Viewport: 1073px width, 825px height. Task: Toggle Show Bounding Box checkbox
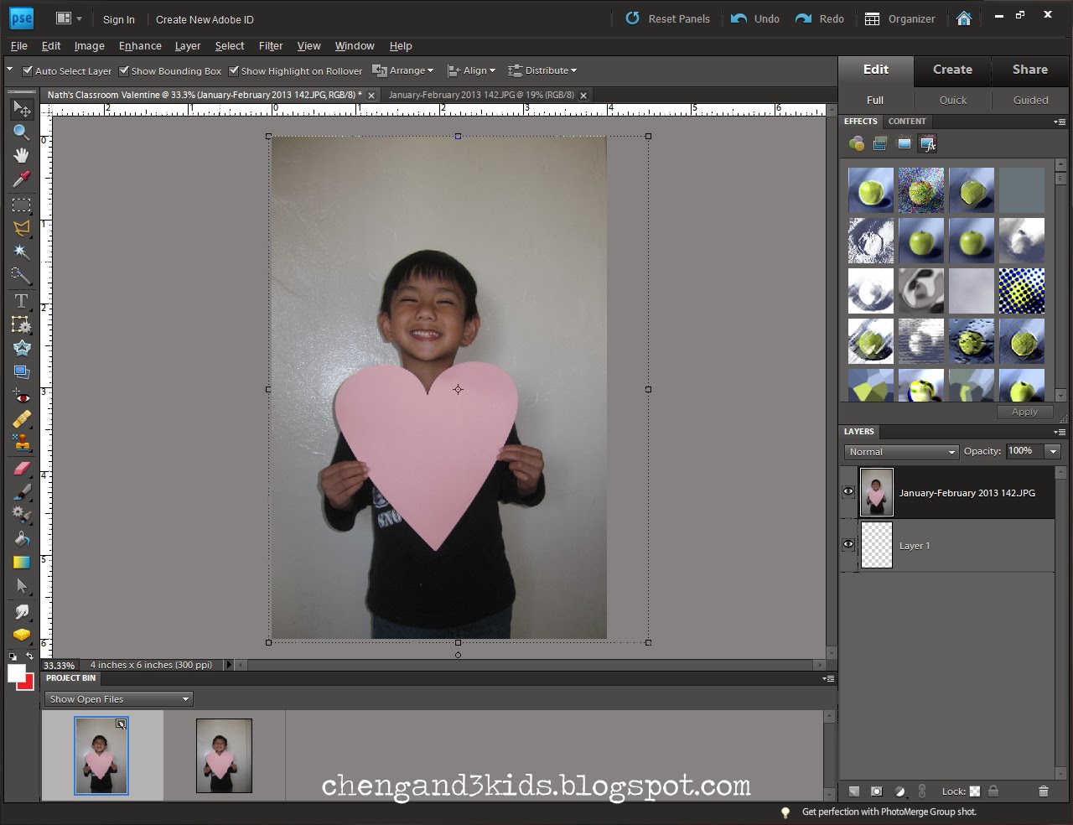coord(124,71)
